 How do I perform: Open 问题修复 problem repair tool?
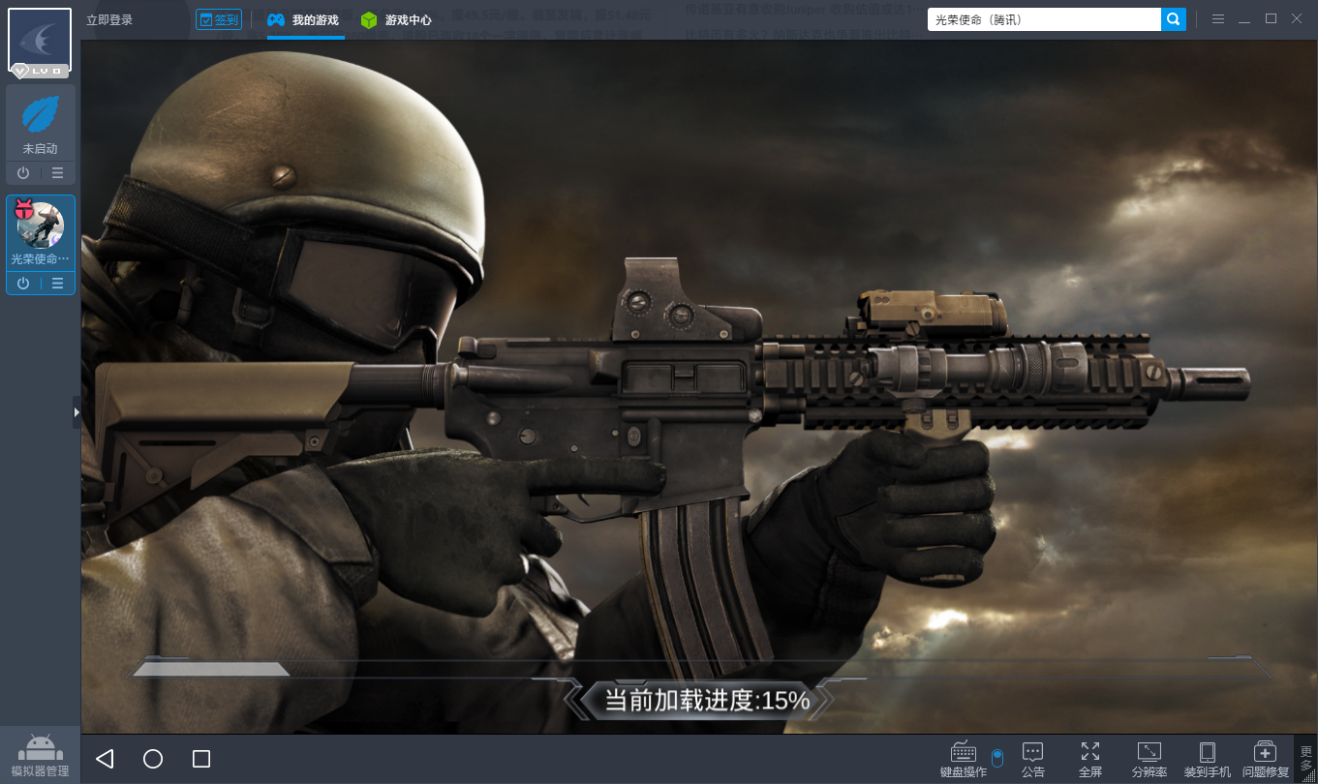1266,760
